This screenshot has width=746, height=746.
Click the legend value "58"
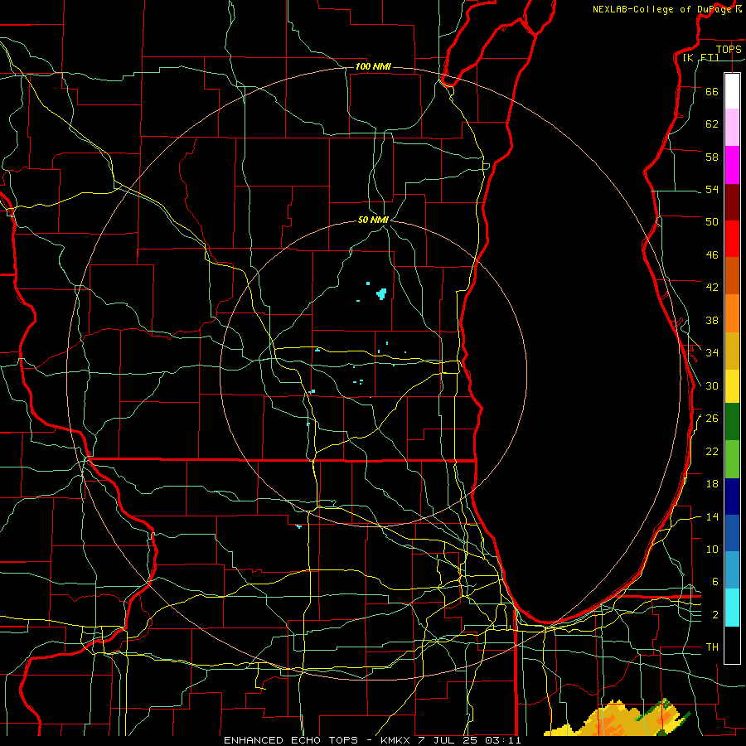pos(712,157)
